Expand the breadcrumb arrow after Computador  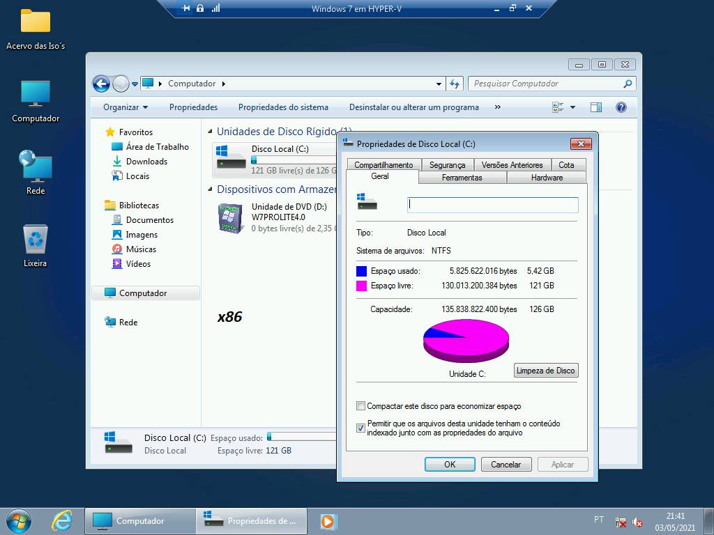point(224,84)
